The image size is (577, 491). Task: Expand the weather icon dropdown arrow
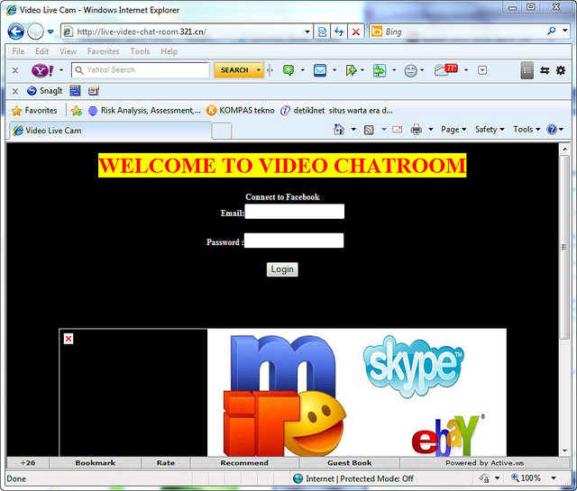466,70
